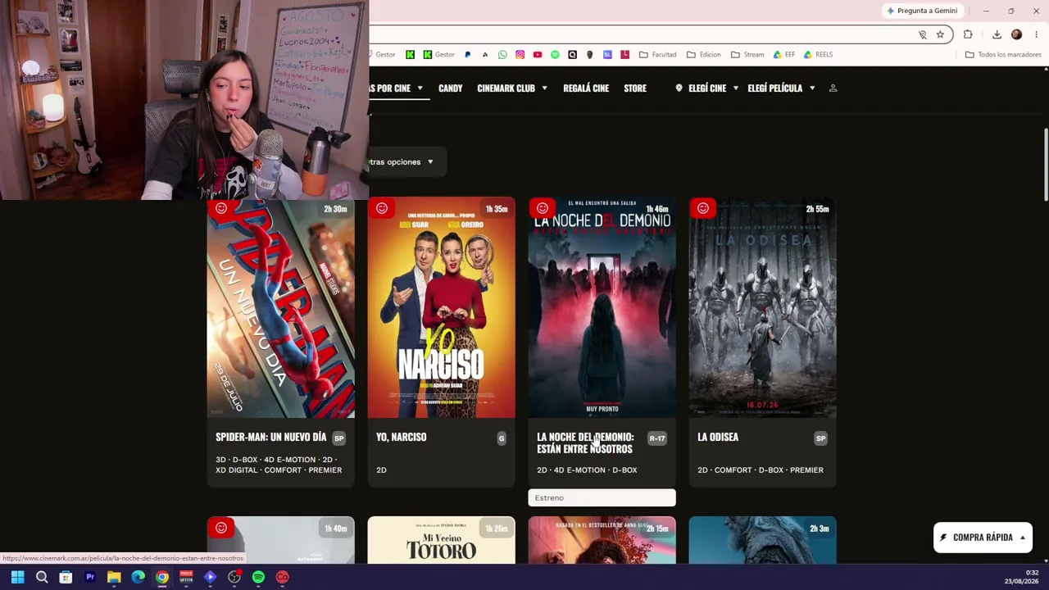The width and height of the screenshot is (1049, 590).
Task: Click the page vertical scrollbar thumb
Action: tap(1046, 164)
